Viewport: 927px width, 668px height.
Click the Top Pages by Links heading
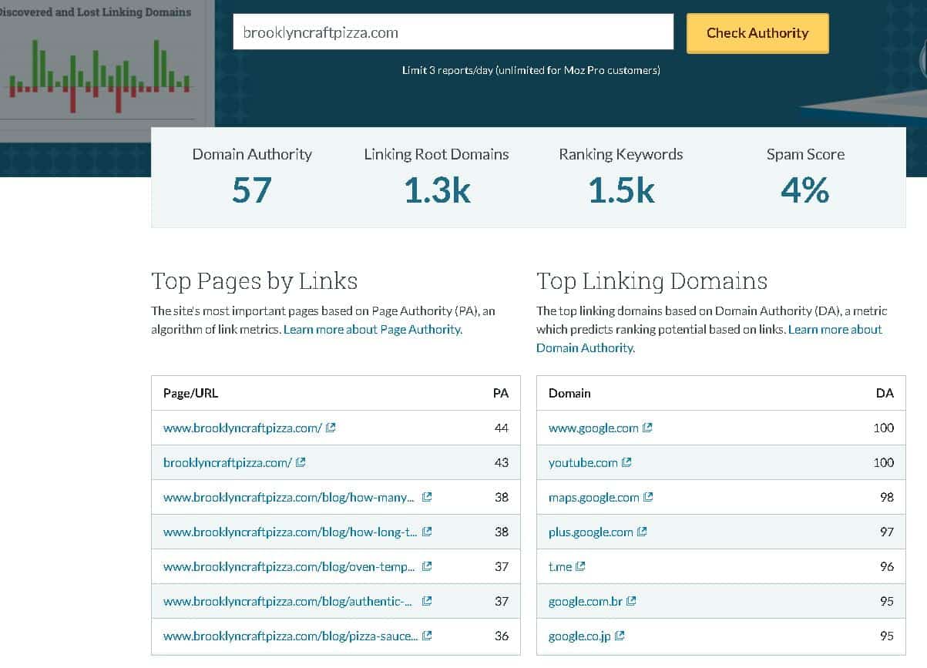254,281
